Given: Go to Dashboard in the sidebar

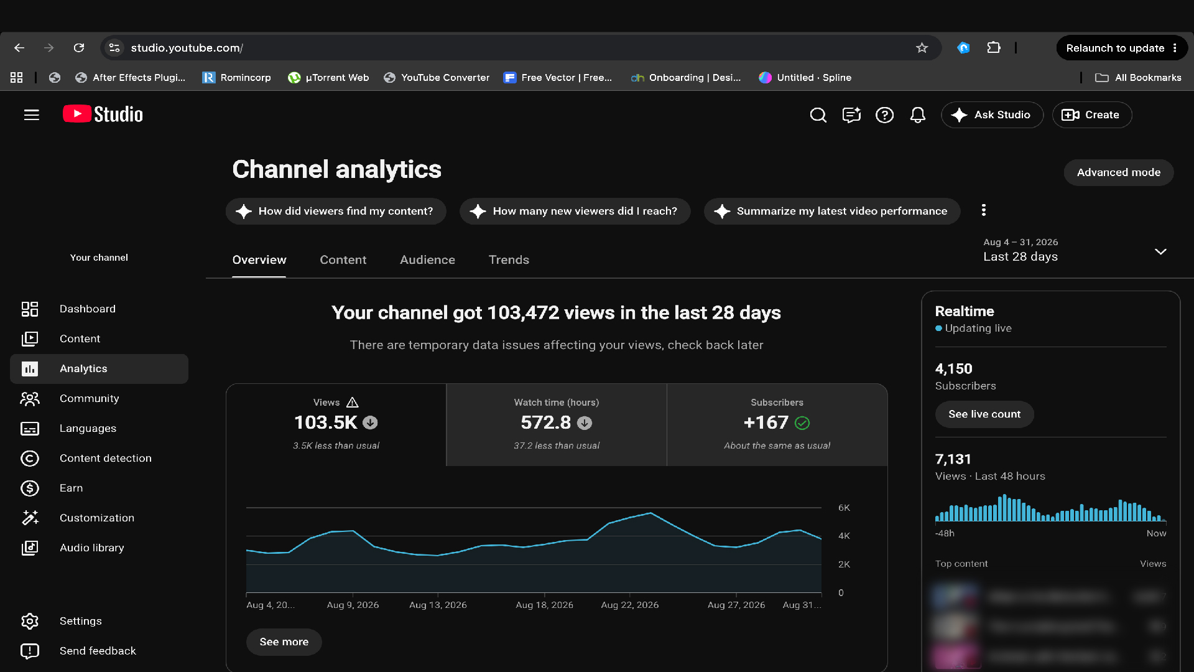Looking at the screenshot, I should click(x=99, y=309).
